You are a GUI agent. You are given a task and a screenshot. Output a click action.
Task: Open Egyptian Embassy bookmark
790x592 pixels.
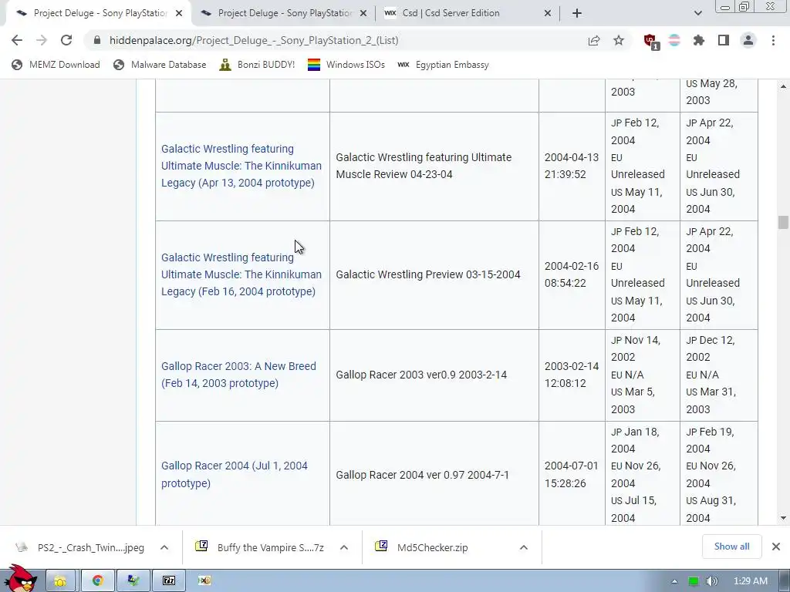[443, 65]
